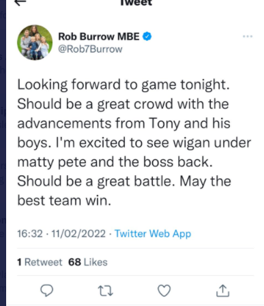
Task: Click the text 'wigan under matty pete'
Action: pos(134,153)
